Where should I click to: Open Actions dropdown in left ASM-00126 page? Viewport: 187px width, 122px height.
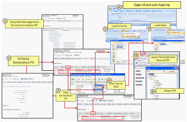pos(30,79)
